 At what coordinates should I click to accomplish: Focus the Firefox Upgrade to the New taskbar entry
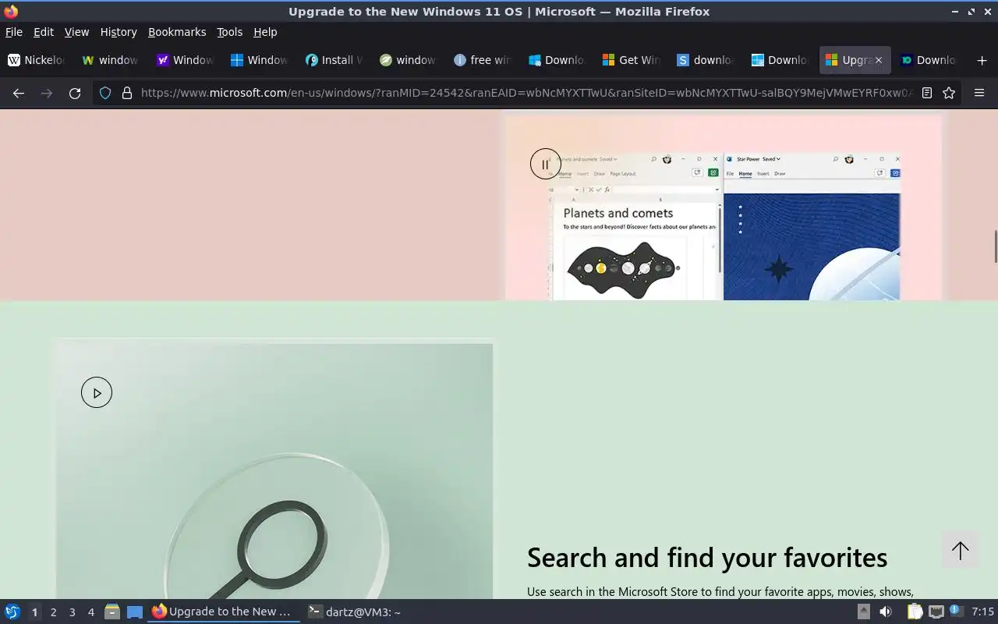(x=224, y=612)
